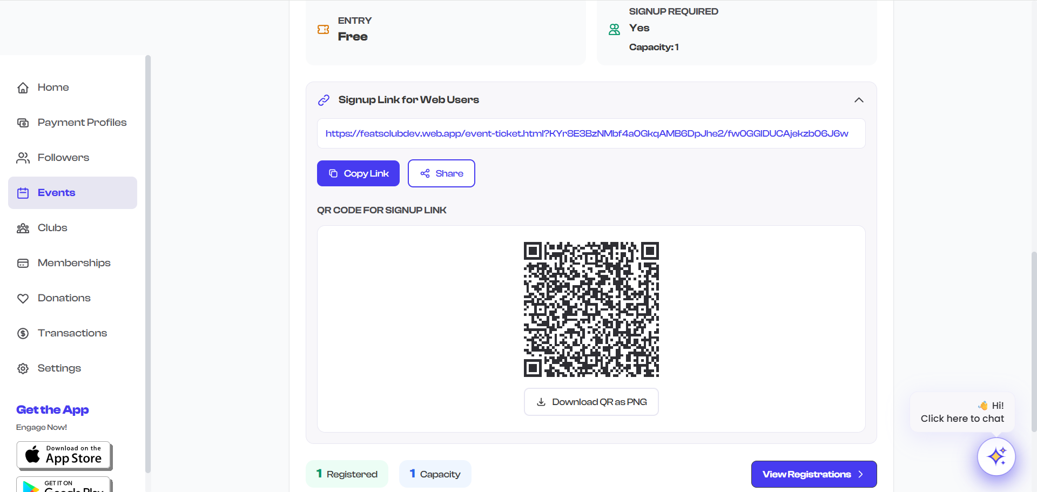The height and width of the screenshot is (492, 1037).
Task: Click the '1 Registered' badge
Action: pyautogui.click(x=347, y=474)
